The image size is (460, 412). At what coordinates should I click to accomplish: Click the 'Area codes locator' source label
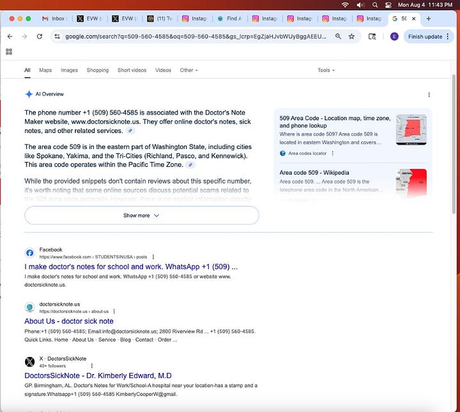point(307,153)
